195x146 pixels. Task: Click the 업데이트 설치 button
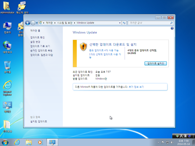156,64
